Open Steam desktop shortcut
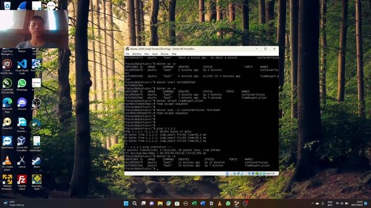The width and height of the screenshot is (371, 208). (x=37, y=162)
